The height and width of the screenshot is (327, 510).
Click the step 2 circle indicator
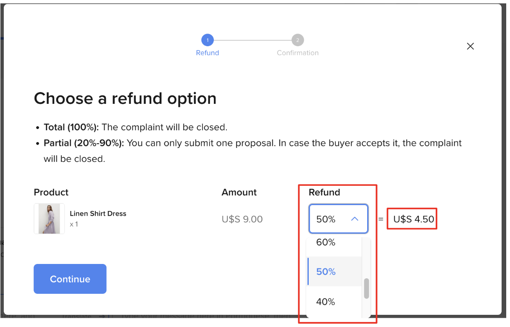coord(297,40)
